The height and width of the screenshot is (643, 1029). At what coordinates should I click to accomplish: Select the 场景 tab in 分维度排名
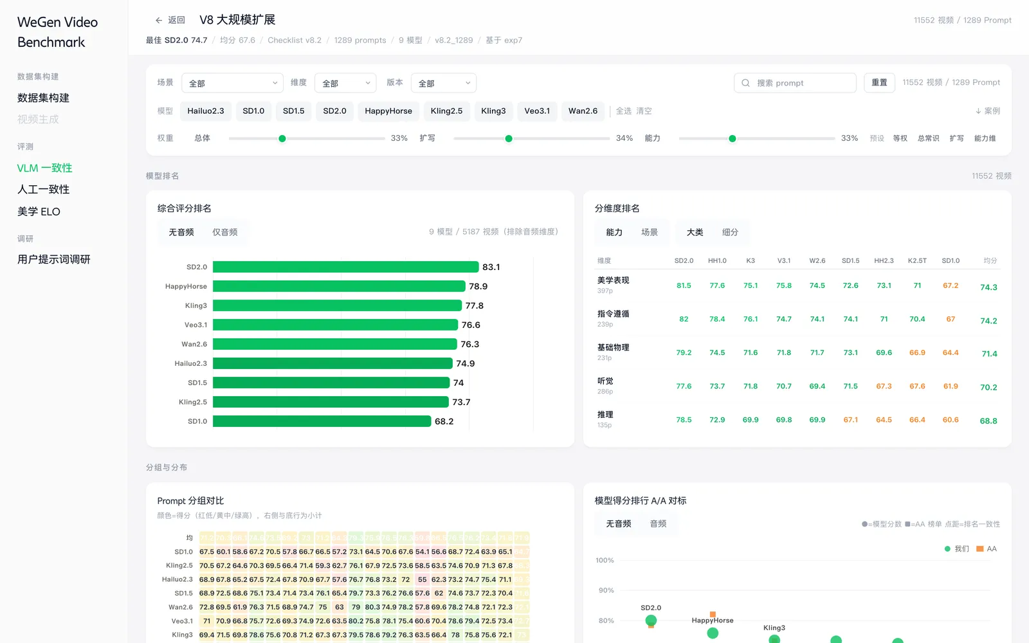tap(650, 232)
